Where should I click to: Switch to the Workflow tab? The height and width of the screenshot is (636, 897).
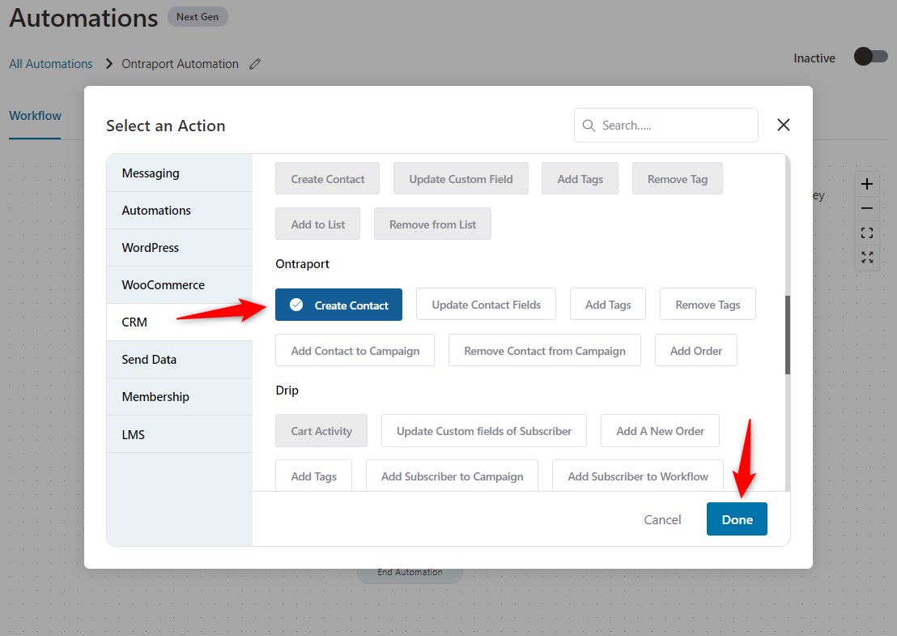click(x=35, y=116)
